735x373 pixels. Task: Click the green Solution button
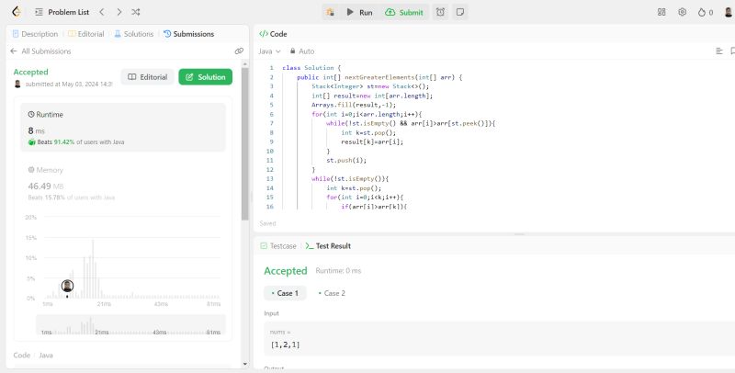pos(205,77)
